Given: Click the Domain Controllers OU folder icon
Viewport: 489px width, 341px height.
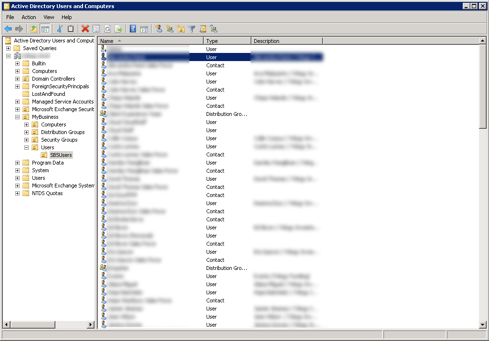Looking at the screenshot, I should (26, 79).
